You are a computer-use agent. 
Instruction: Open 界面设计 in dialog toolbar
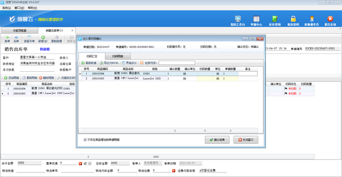pos(129,63)
